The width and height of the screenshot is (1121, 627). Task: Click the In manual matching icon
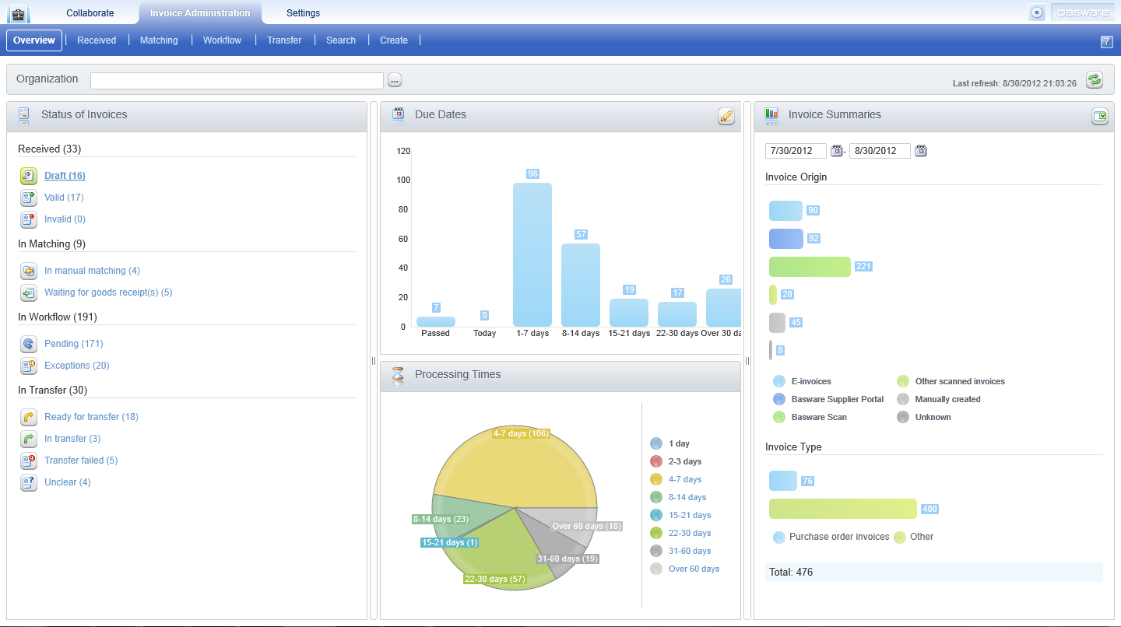29,271
